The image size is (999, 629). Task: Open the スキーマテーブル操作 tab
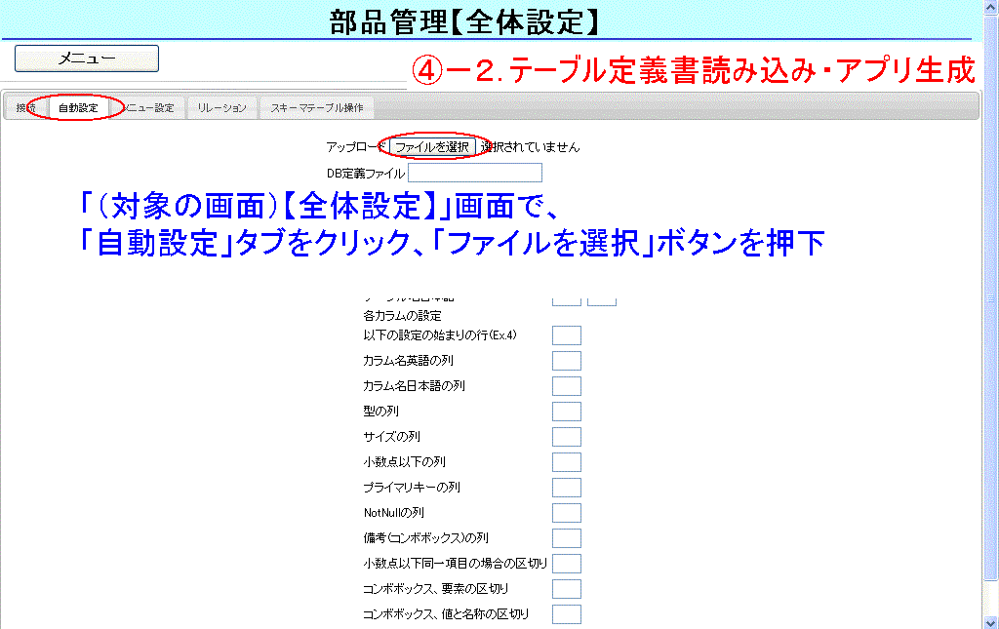317,108
